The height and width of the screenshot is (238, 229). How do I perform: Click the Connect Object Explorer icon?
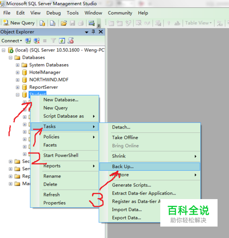28,41
